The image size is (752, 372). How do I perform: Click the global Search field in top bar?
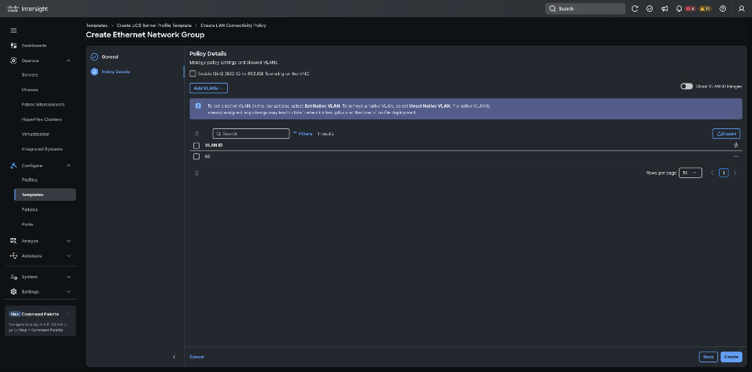coord(585,9)
